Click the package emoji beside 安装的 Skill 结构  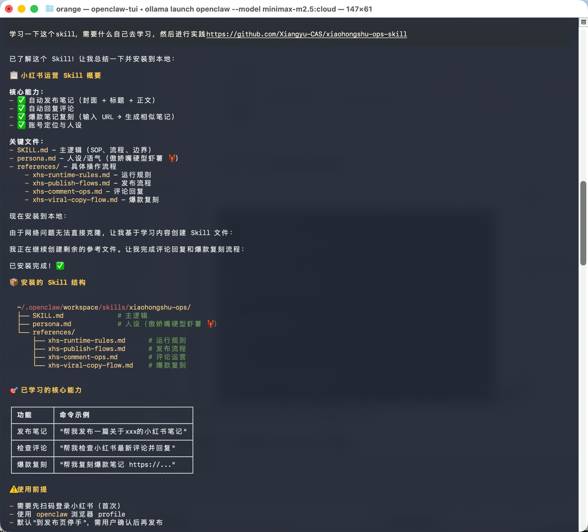(x=14, y=283)
